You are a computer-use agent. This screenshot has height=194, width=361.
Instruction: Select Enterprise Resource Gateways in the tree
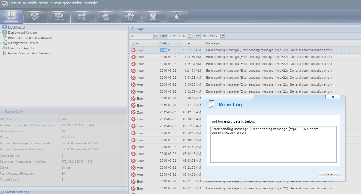tap(30, 38)
